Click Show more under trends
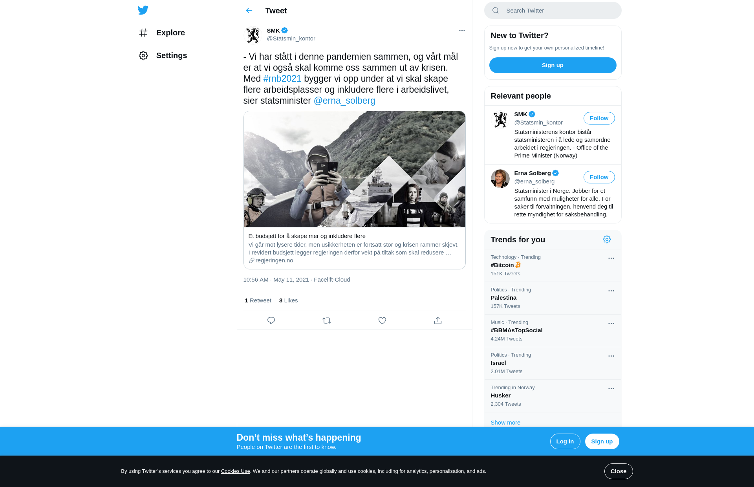Screen dimensions: 754x487 505,423
